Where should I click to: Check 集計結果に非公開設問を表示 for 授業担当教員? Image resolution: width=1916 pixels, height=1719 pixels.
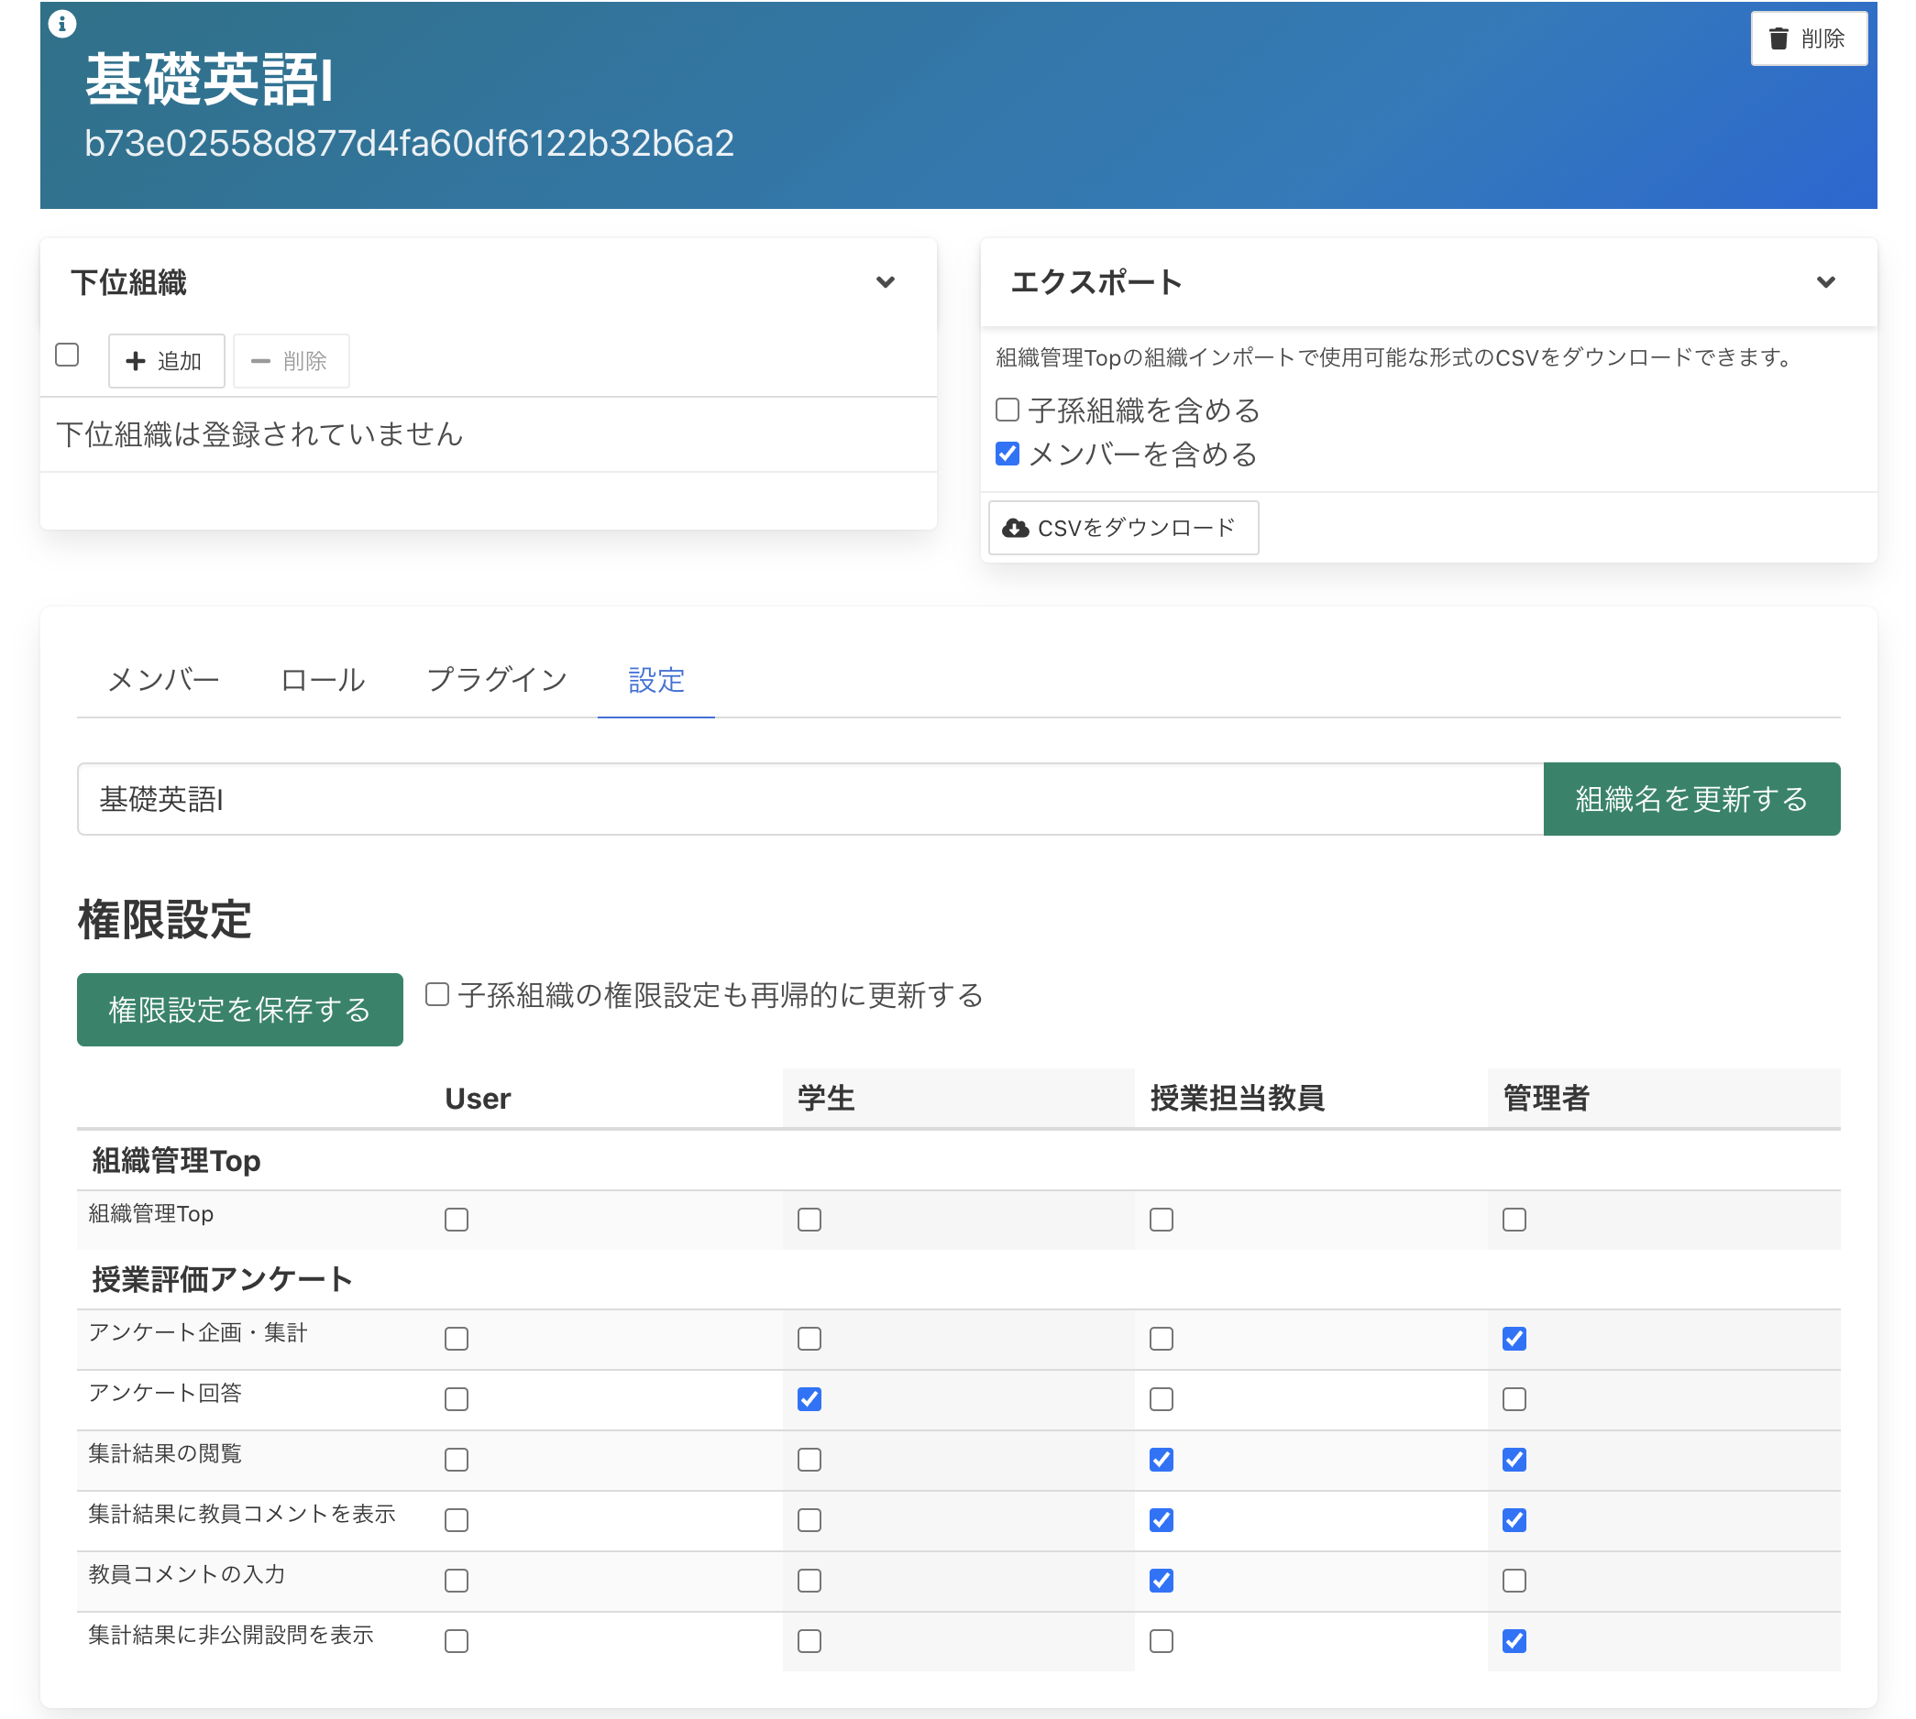(x=1162, y=1640)
